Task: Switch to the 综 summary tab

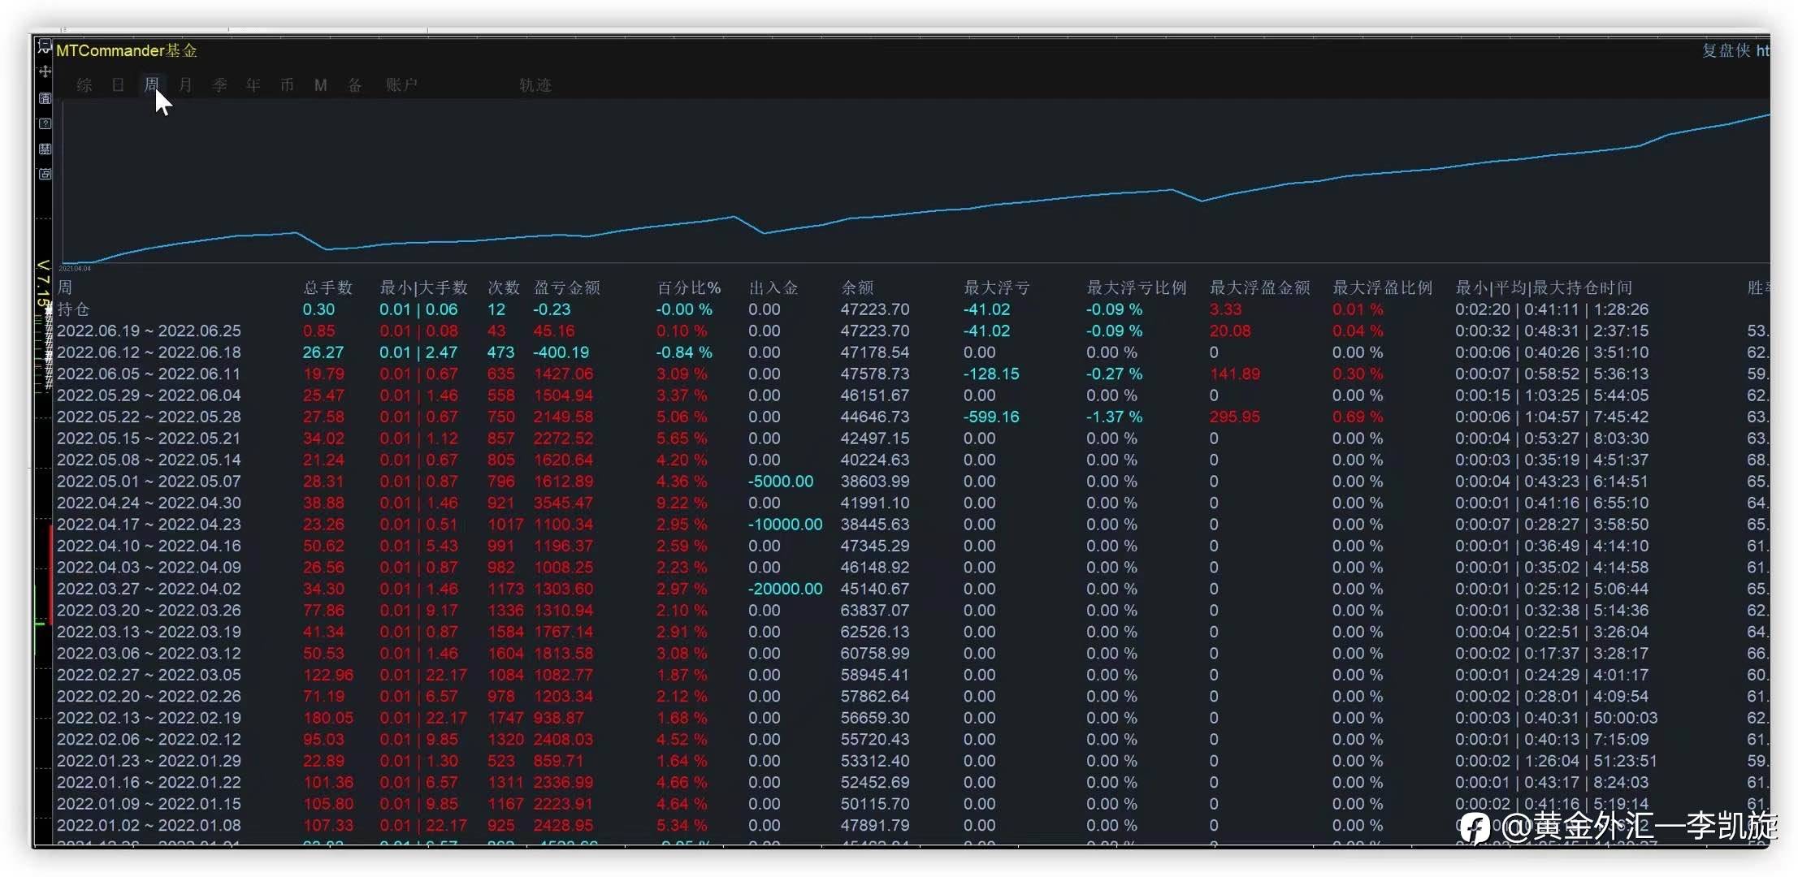Action: (x=84, y=85)
